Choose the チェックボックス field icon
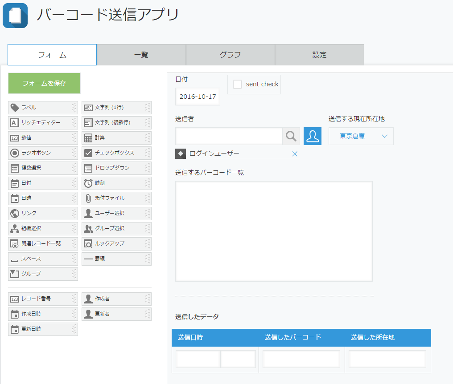453x384 pixels. click(x=88, y=153)
